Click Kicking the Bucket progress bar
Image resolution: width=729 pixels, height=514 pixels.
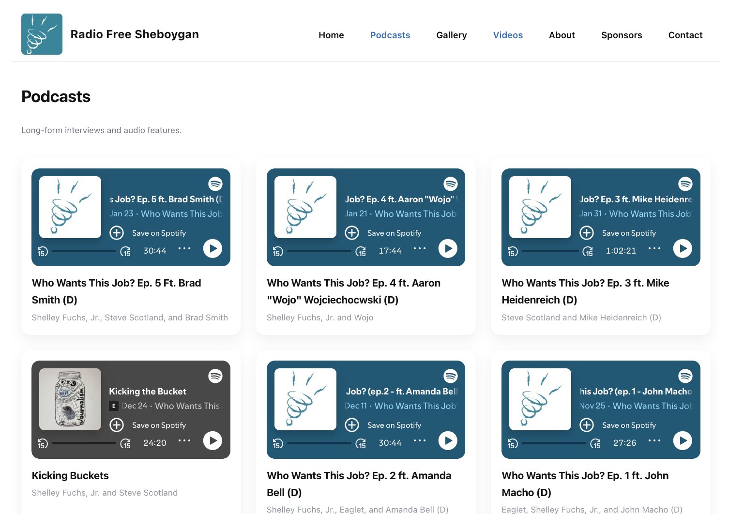coord(84,443)
